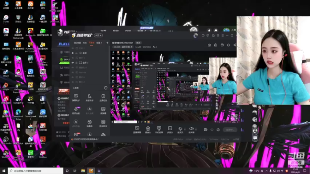The width and height of the screenshot is (310, 174).
Task: Open microphone options arrow
Action: coord(185,129)
